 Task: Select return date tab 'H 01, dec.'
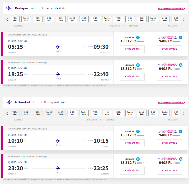pos(107,113)
